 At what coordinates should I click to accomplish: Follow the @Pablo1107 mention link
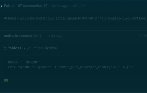pos(15,48)
